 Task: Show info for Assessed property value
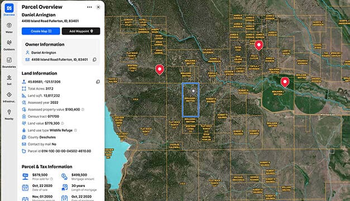point(83,109)
